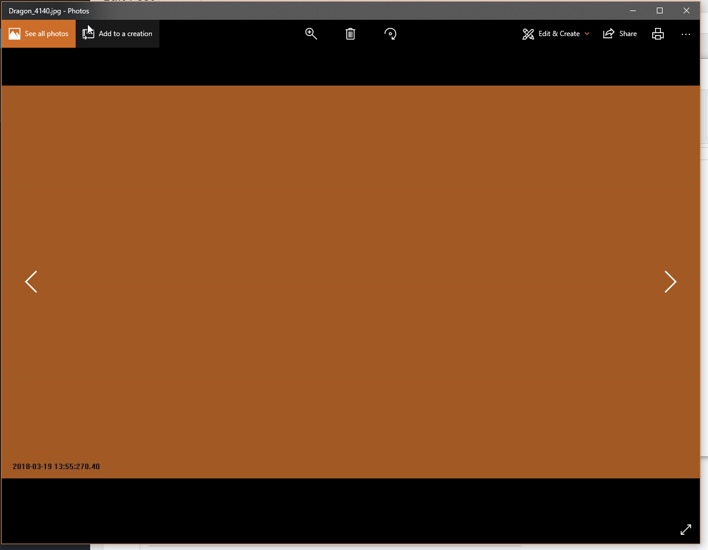Delete the photo with trash icon
Screen dimensions: 708x550
(350, 34)
